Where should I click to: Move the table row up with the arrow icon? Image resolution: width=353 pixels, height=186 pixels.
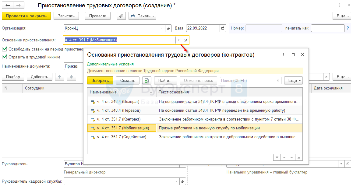(x=59, y=77)
